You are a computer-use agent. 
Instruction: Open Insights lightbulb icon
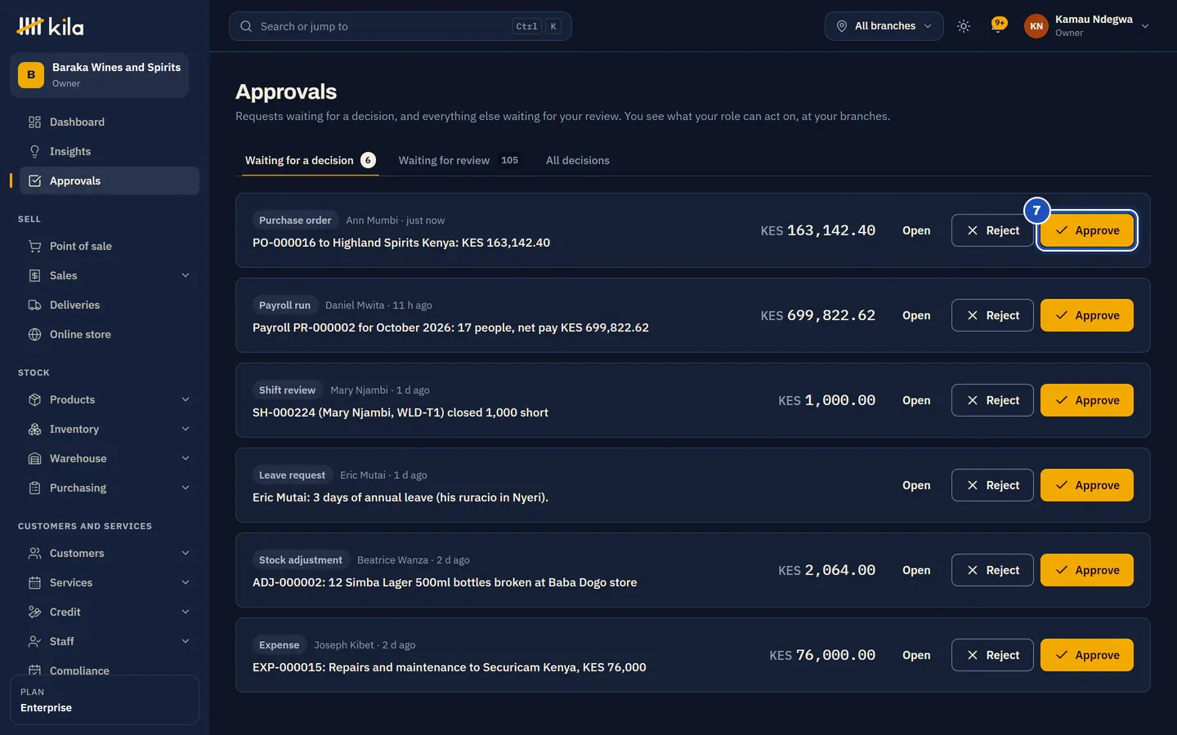point(34,151)
